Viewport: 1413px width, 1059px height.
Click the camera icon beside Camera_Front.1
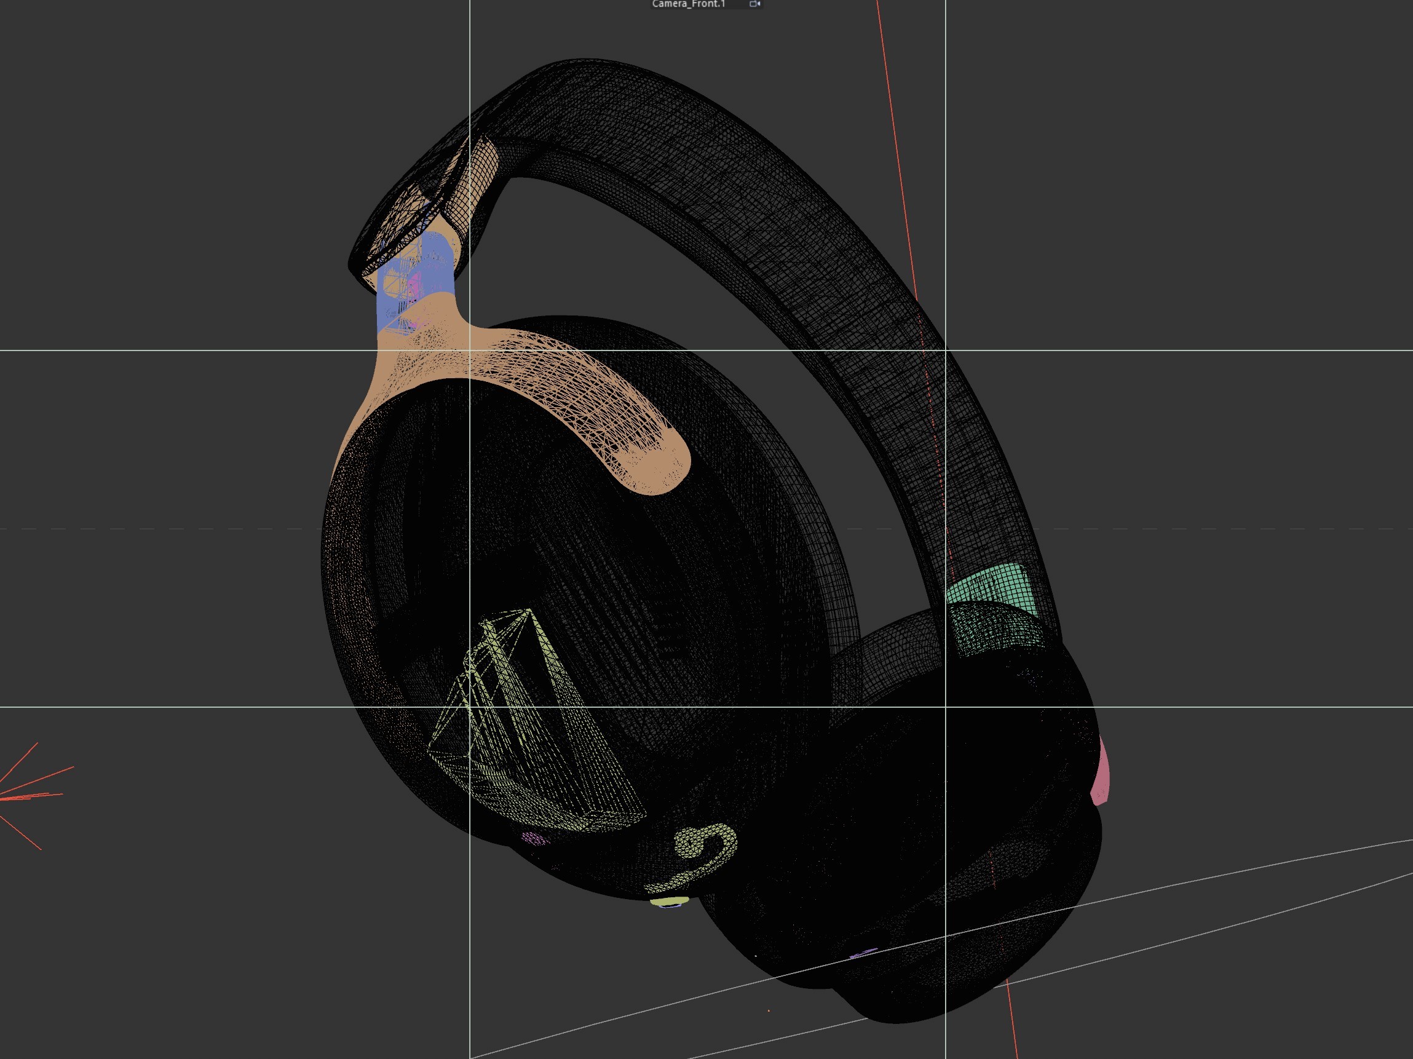click(755, 4)
